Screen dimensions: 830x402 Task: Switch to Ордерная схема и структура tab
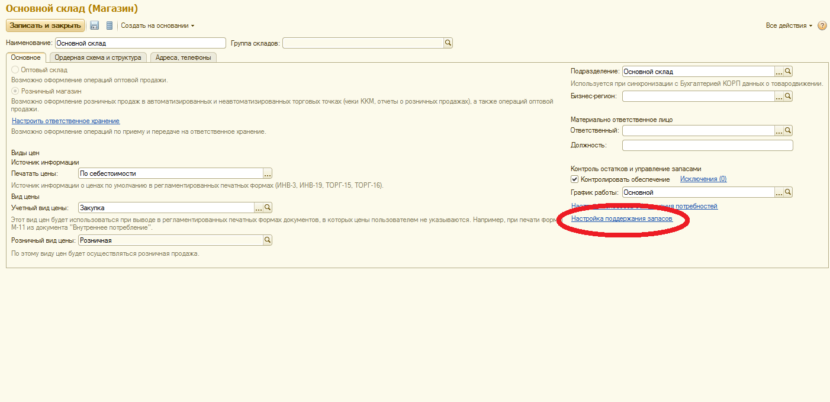[98, 57]
